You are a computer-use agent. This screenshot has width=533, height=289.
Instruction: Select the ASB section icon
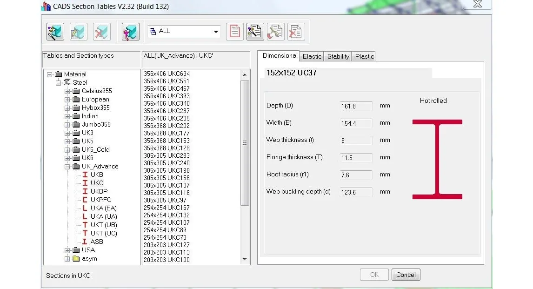[85, 242]
